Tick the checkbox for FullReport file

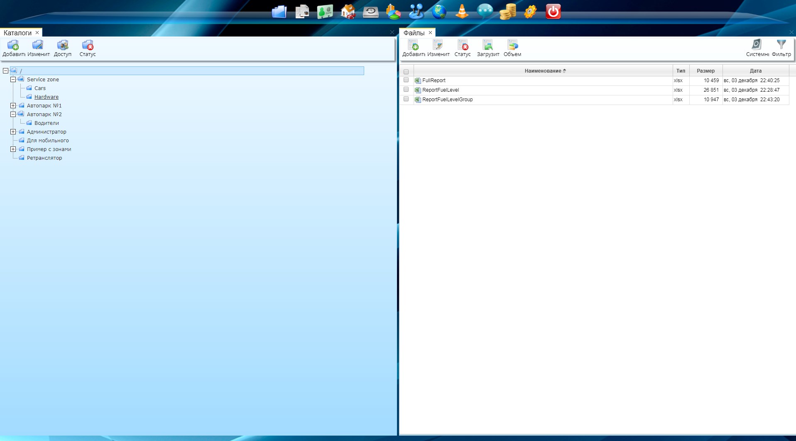406,80
